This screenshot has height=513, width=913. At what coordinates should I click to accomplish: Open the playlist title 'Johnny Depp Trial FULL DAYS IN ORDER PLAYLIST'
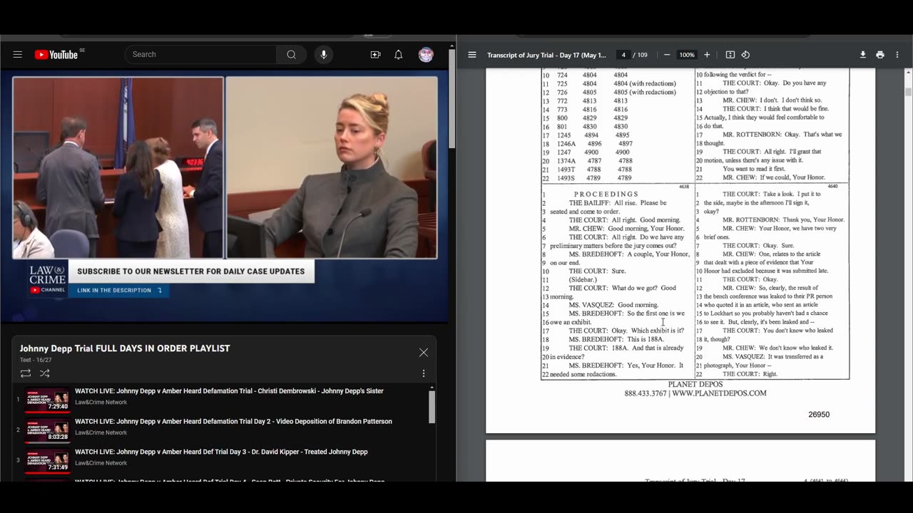click(x=125, y=348)
